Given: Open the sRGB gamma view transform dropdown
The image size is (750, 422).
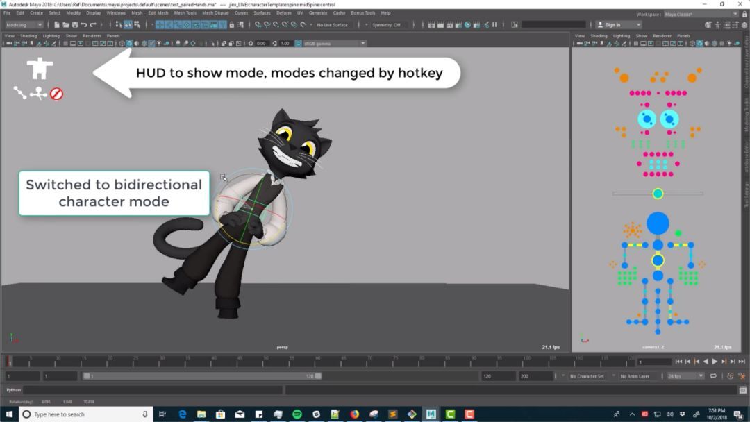Looking at the screenshot, I should click(x=334, y=44).
